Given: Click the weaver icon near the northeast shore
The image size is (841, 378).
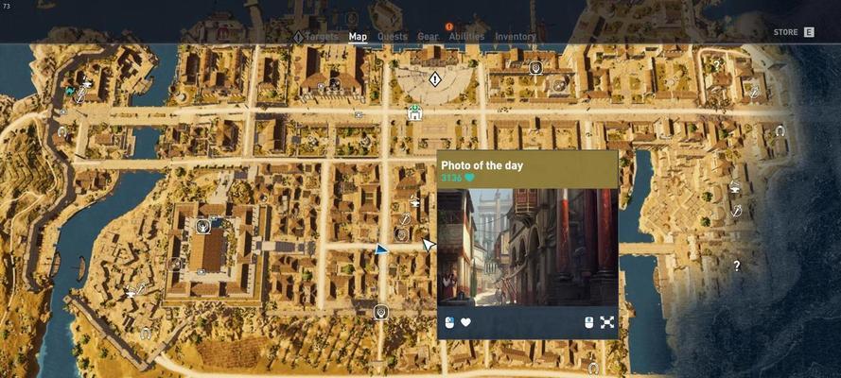Looking at the screenshot, I should (754, 92).
